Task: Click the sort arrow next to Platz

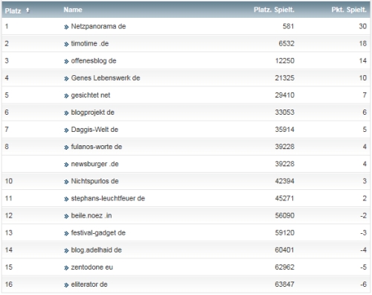Action: coord(28,10)
